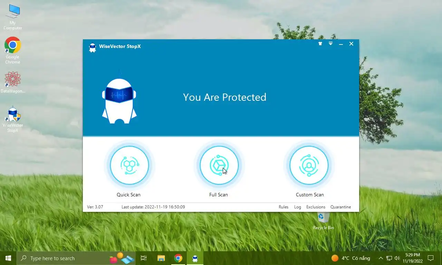Open the Exclusions link

pos(316,207)
